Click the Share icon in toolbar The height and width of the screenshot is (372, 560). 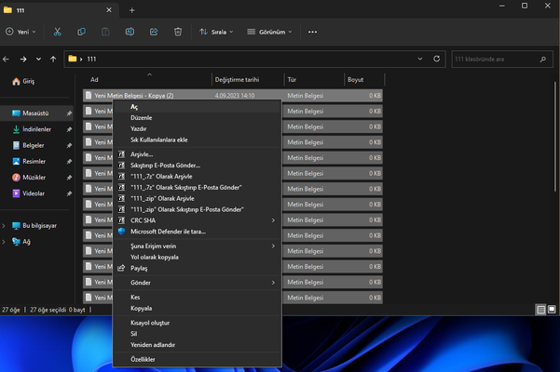click(154, 32)
